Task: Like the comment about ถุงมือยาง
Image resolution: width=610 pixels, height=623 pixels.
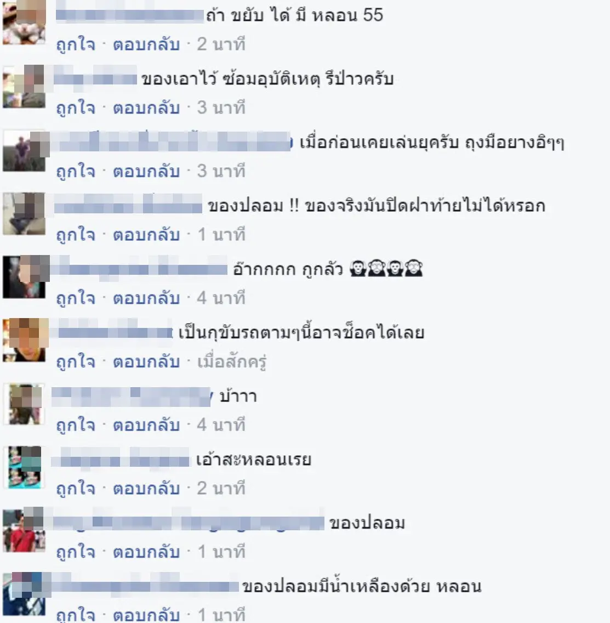Action: (76, 171)
